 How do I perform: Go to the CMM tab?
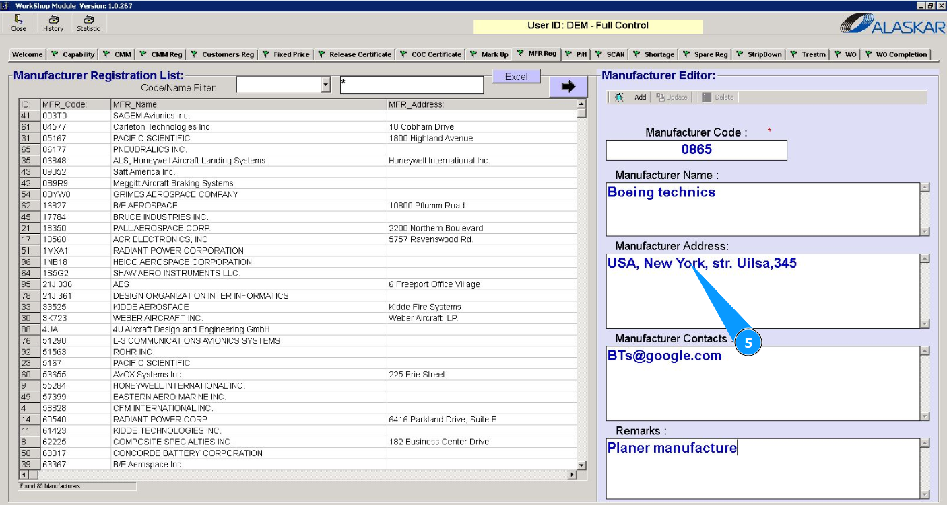(x=117, y=54)
